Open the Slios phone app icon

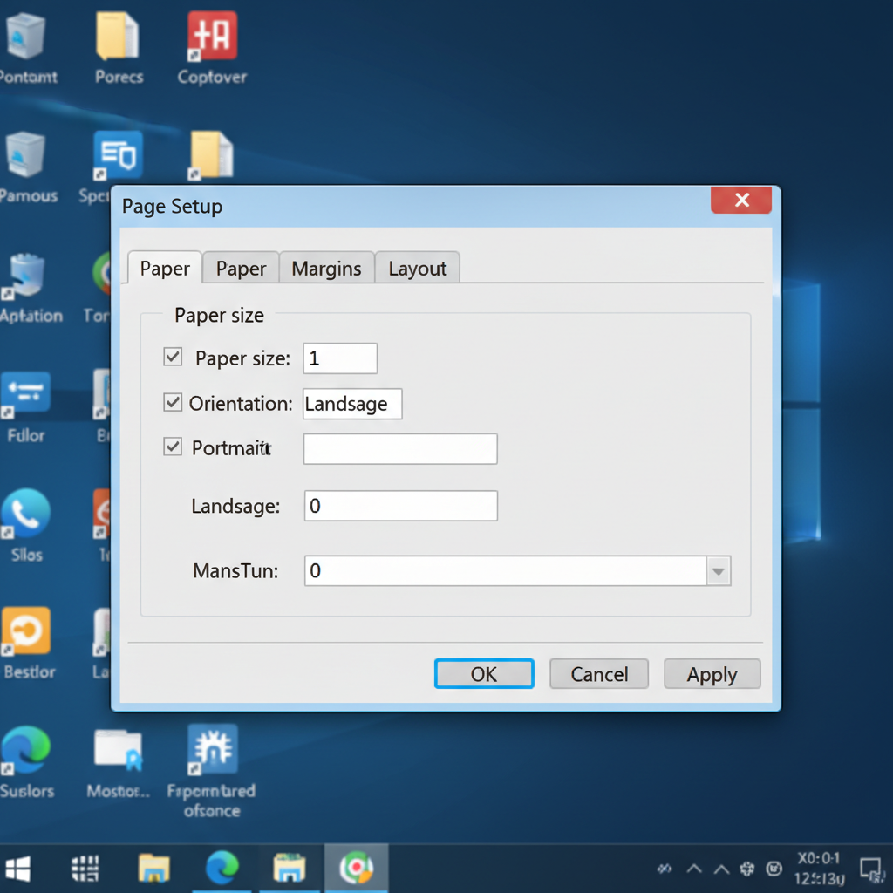26,515
